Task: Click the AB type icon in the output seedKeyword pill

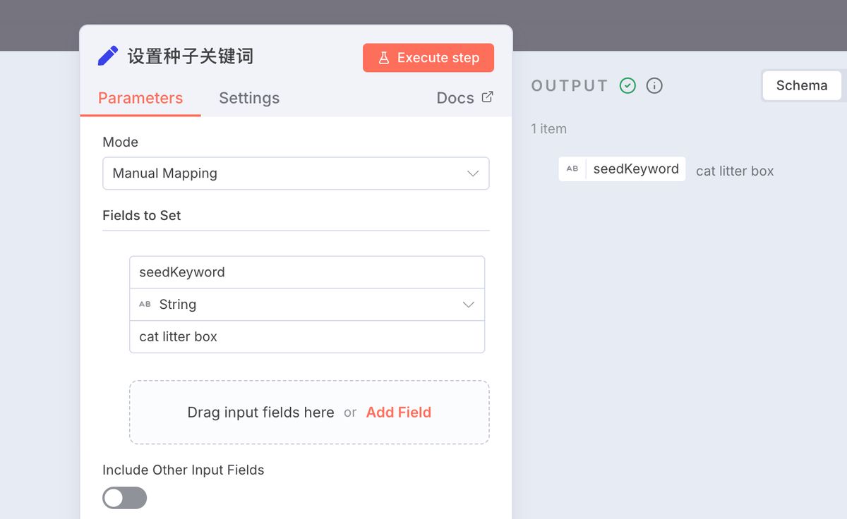Action: click(x=572, y=169)
